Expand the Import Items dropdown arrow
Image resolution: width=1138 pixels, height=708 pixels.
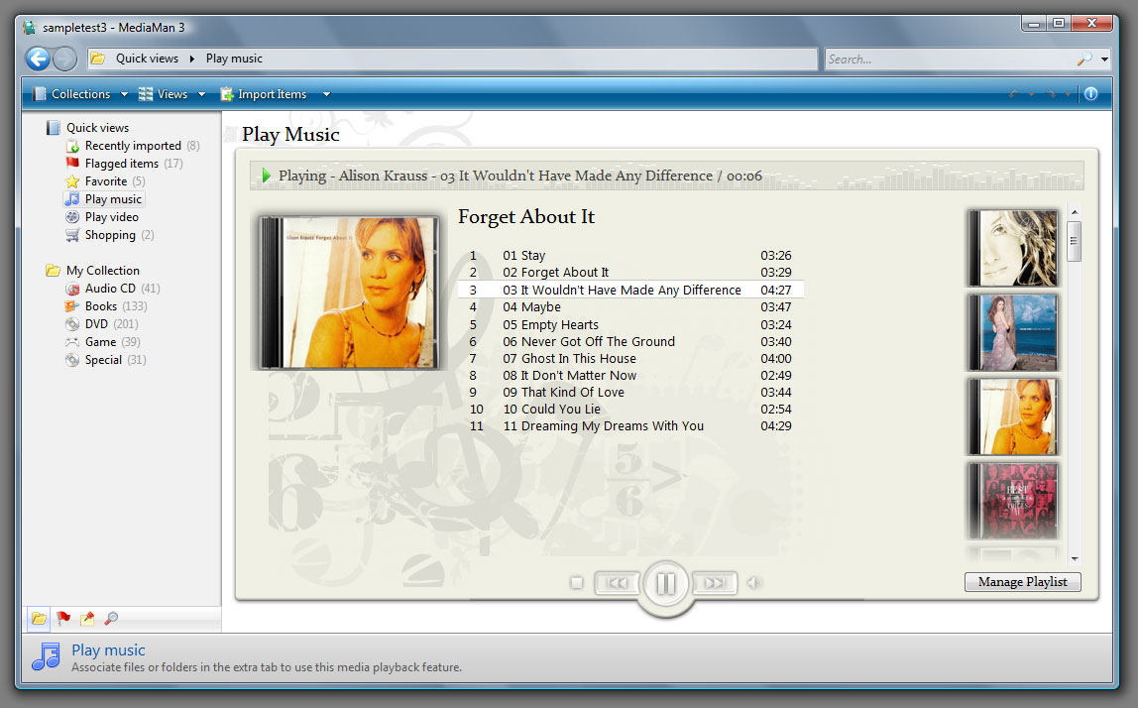click(x=326, y=94)
